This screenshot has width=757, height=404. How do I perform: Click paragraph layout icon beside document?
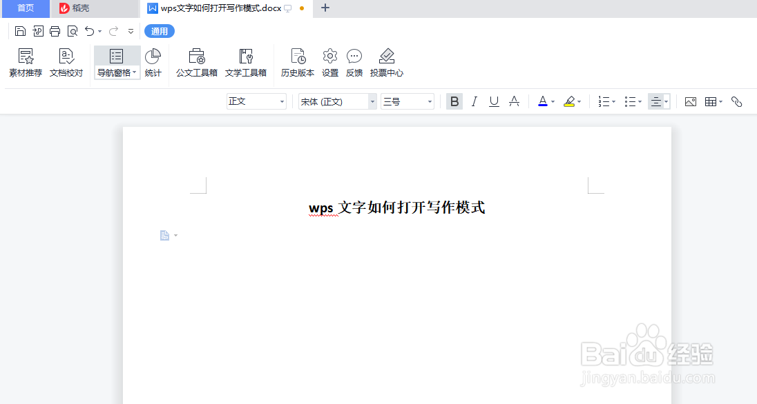164,235
